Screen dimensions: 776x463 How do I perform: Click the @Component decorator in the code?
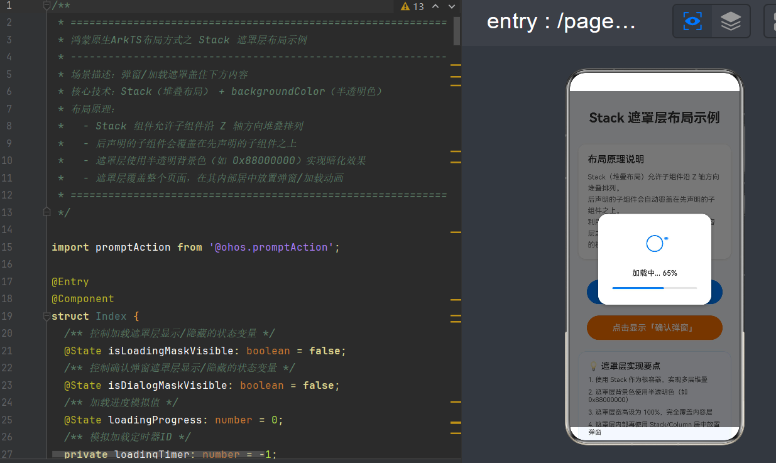coord(83,298)
